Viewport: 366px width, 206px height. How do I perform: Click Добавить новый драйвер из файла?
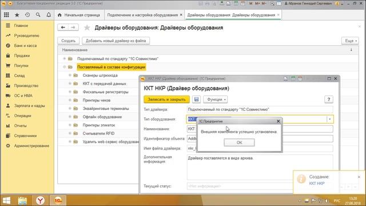pos(116,41)
